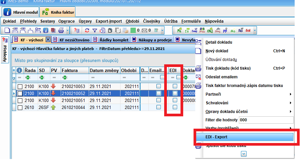Viewport: 305px width, 162px height.
Task: Open the red Sal module icon
Action: tap(248, 30)
